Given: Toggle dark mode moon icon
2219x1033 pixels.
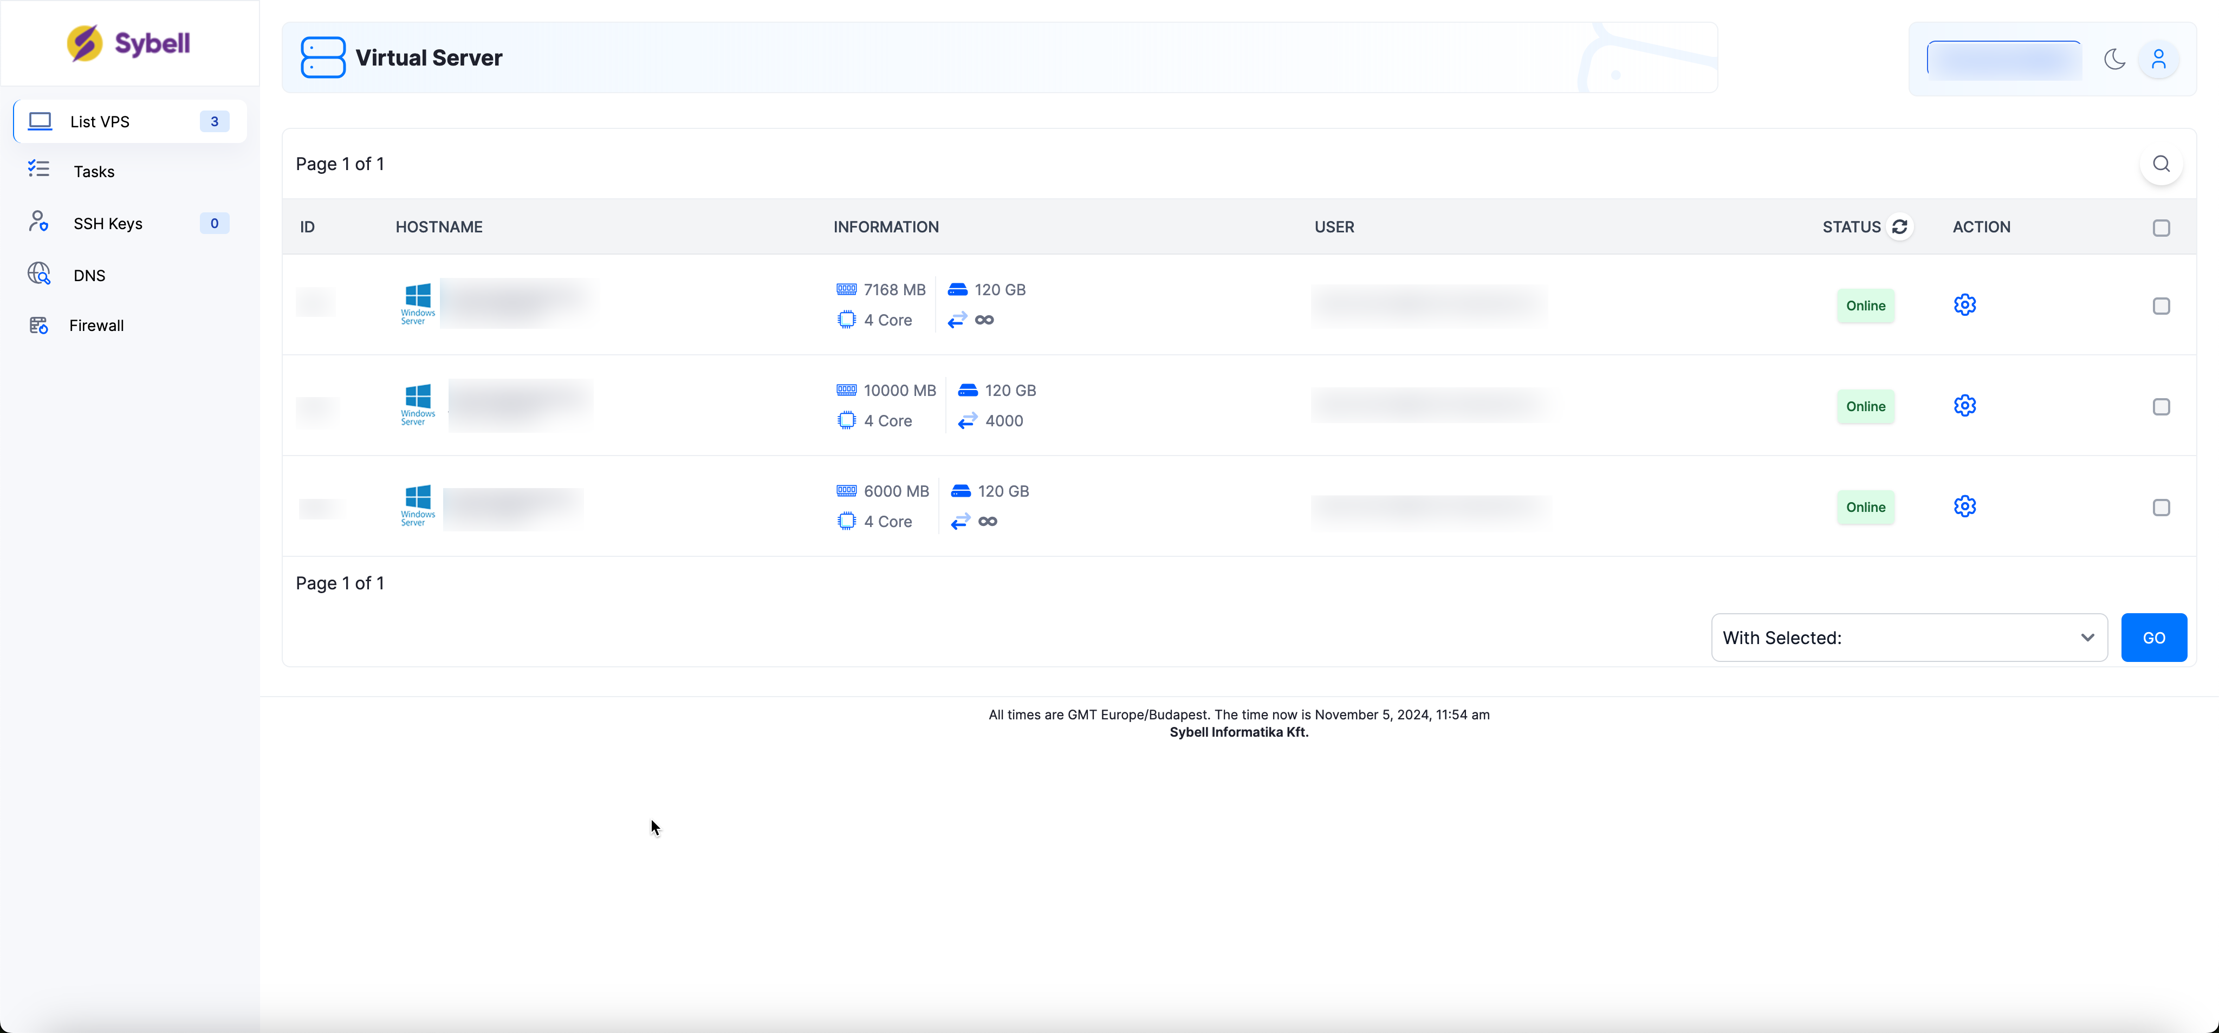Looking at the screenshot, I should (2114, 60).
